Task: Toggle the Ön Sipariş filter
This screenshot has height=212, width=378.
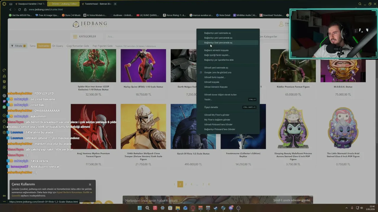Action: click(58, 46)
